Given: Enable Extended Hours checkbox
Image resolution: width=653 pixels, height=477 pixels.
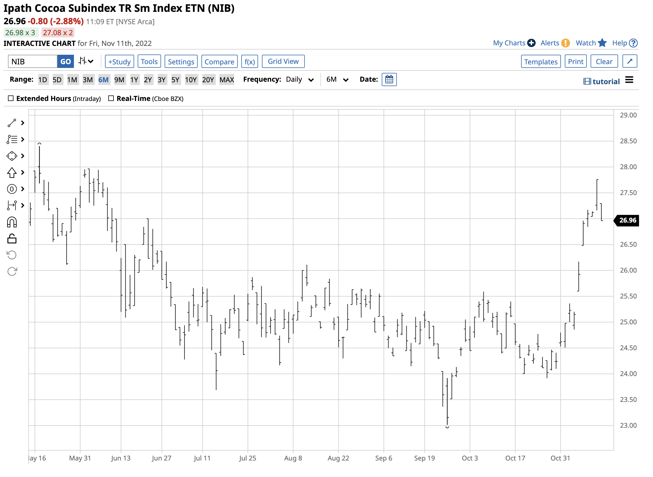Looking at the screenshot, I should point(11,98).
